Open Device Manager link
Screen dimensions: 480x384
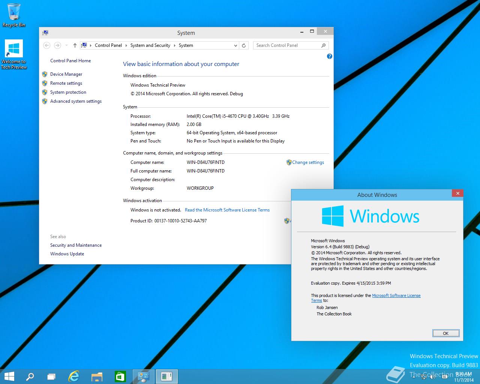(x=66, y=74)
